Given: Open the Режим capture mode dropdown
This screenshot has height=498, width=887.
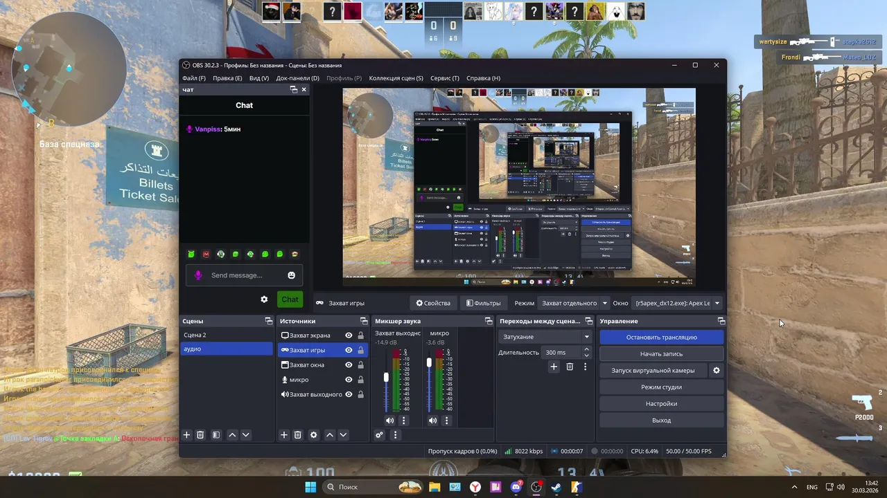Looking at the screenshot, I should point(574,303).
